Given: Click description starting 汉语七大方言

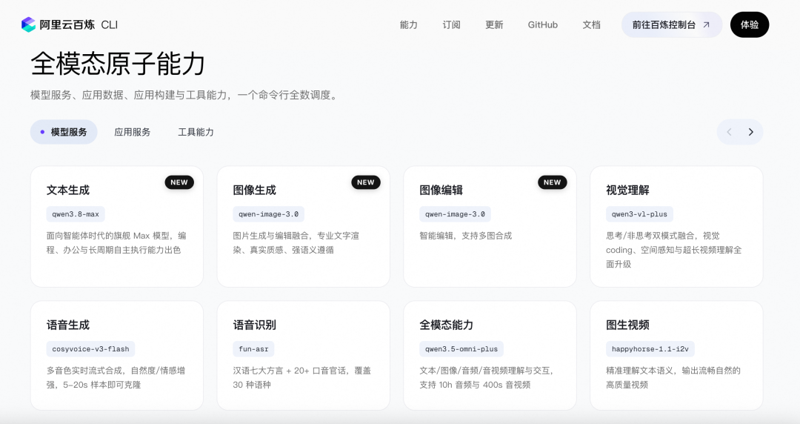Looking at the screenshot, I should (x=302, y=377).
